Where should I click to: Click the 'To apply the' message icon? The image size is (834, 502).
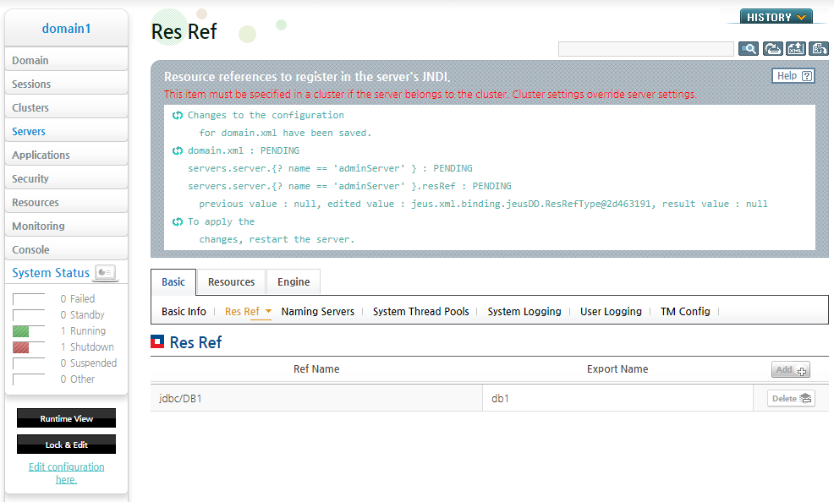pos(178,221)
